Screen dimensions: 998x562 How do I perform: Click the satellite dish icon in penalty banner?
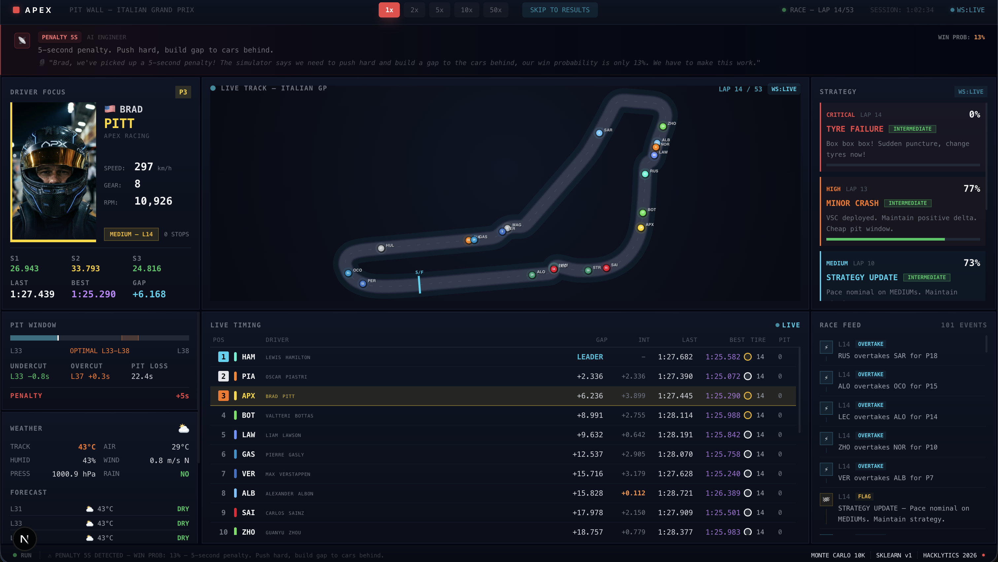tap(22, 40)
